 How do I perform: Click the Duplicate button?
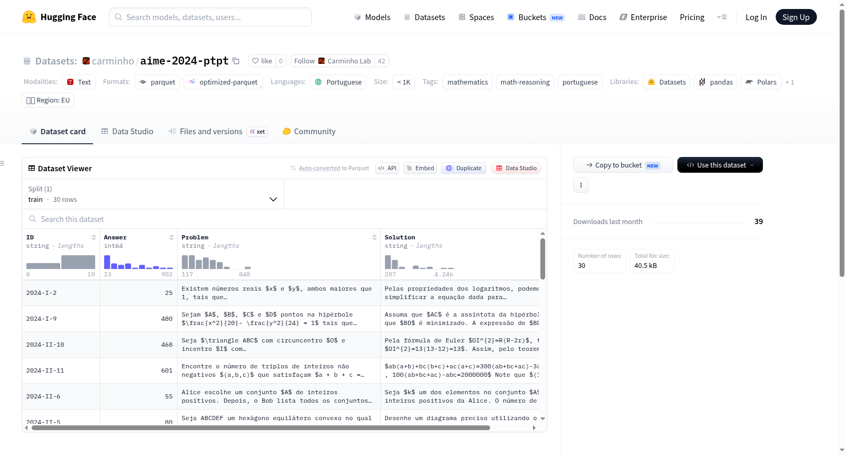[x=463, y=168]
